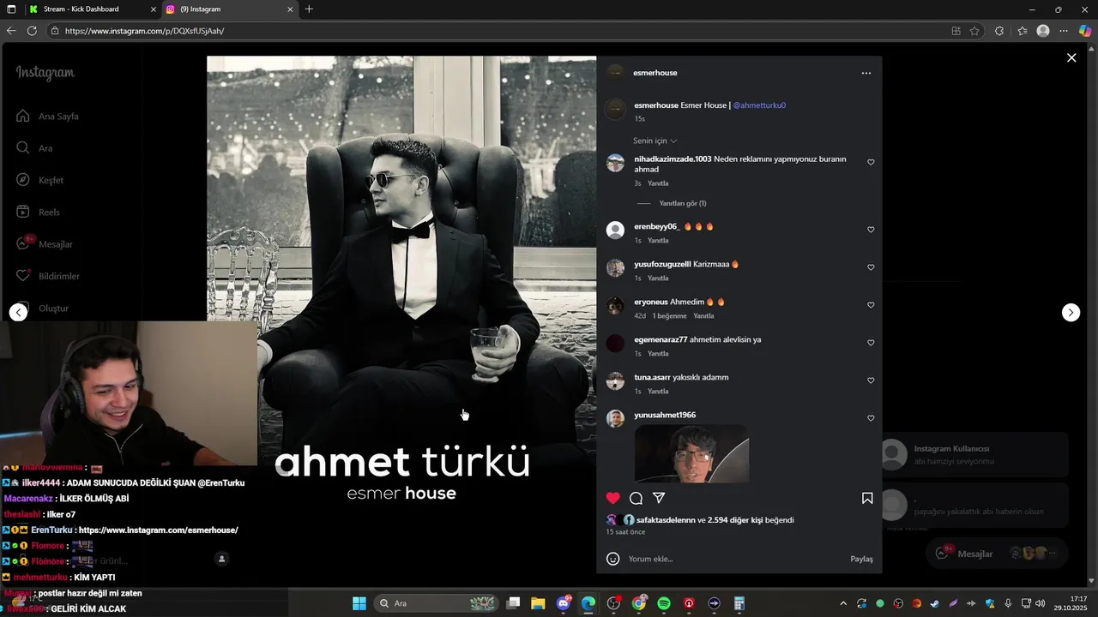This screenshot has width=1098, height=617.
Task: Expand the 'Senin için' comment sort dropdown
Action: (x=655, y=141)
